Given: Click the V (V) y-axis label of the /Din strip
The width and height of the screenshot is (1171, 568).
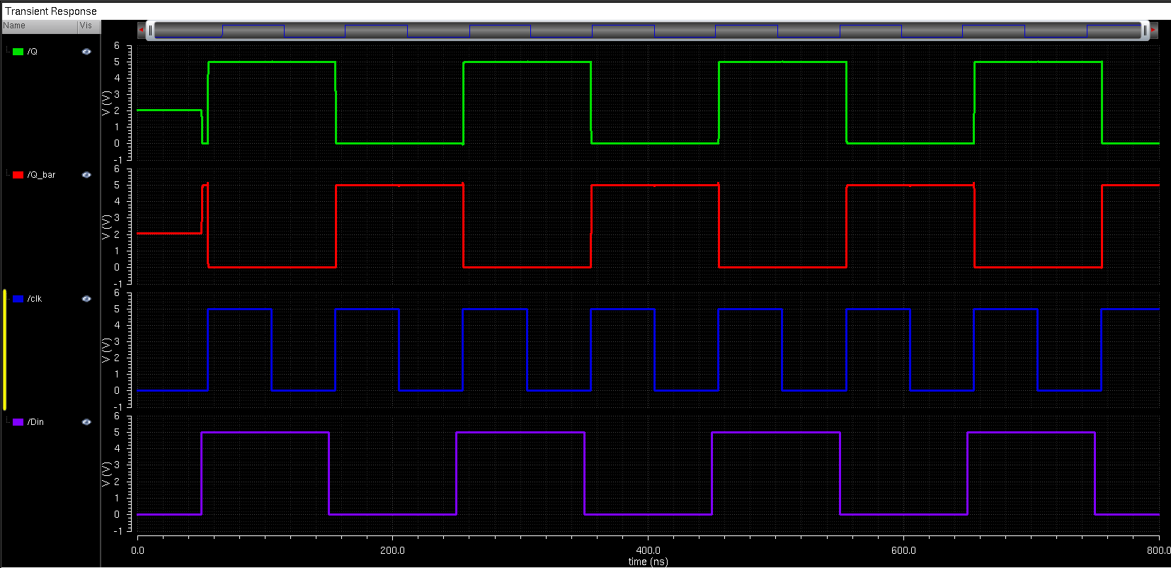Looking at the screenshot, I should (106, 474).
